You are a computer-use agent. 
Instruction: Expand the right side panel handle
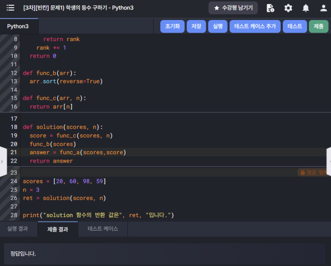(x=329, y=161)
